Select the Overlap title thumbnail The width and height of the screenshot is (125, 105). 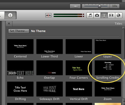(x=50, y=68)
